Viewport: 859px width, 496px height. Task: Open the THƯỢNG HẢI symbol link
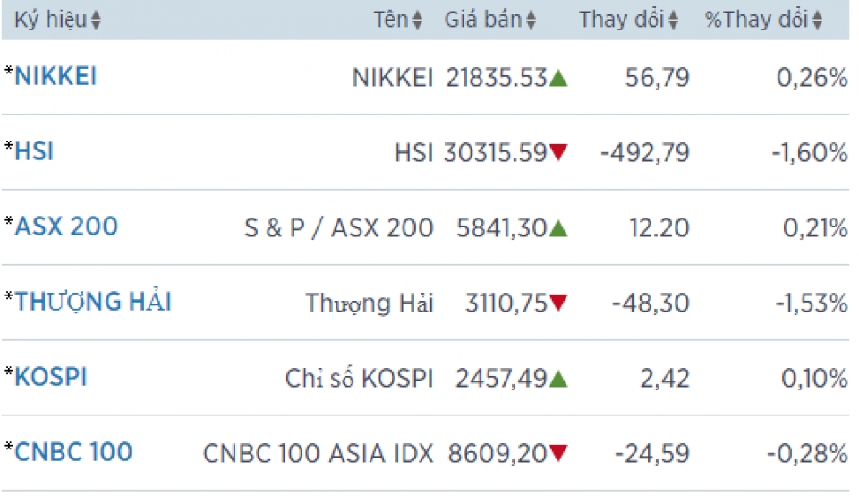pos(93,302)
